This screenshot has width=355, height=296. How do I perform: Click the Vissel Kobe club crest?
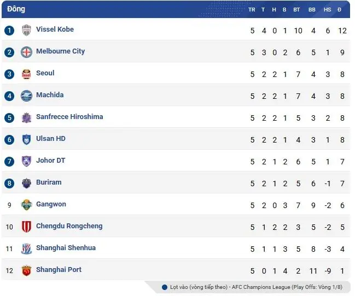26,30
